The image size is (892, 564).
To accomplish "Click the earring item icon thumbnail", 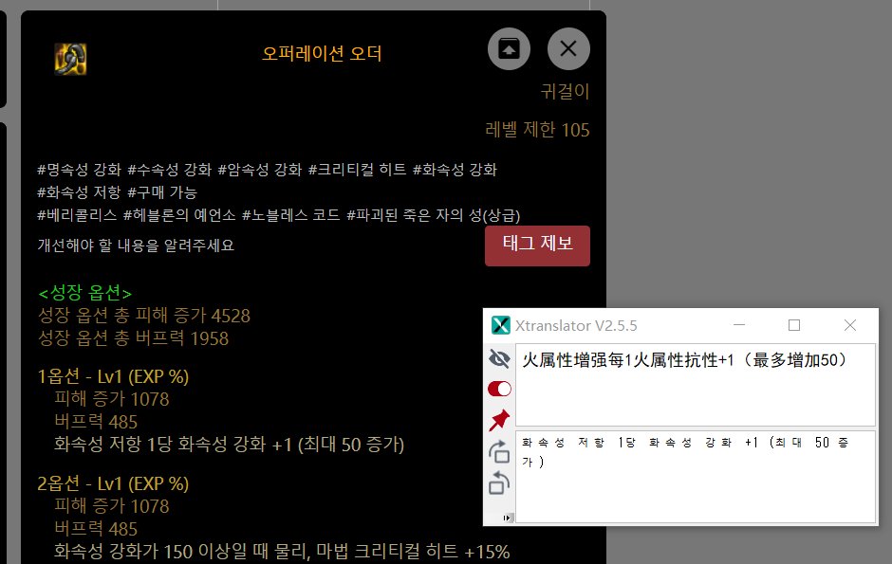I will pyautogui.click(x=70, y=59).
